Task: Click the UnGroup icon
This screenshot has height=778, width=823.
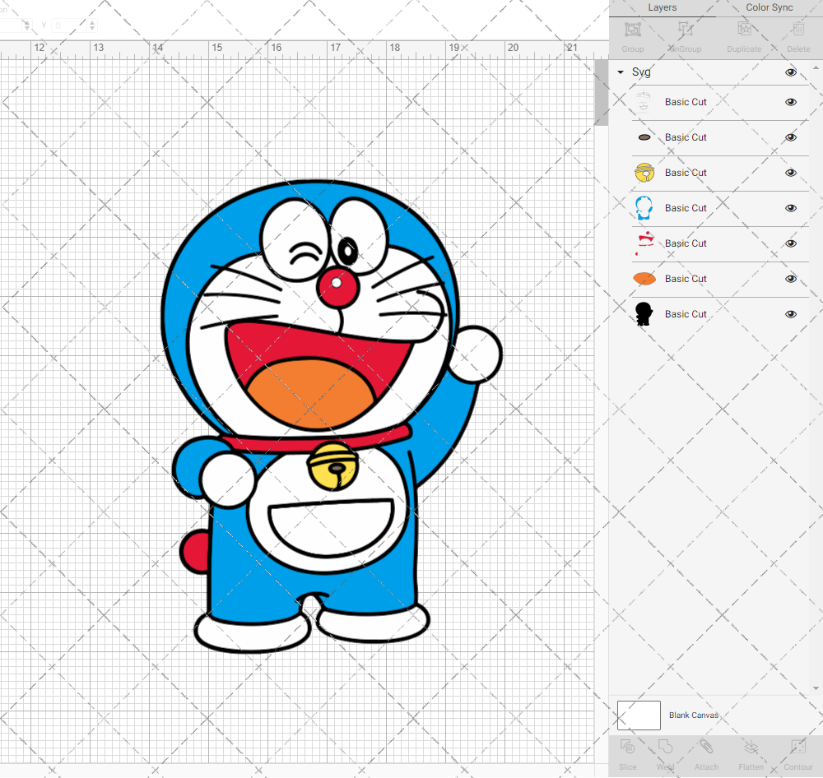Action: pyautogui.click(x=685, y=35)
